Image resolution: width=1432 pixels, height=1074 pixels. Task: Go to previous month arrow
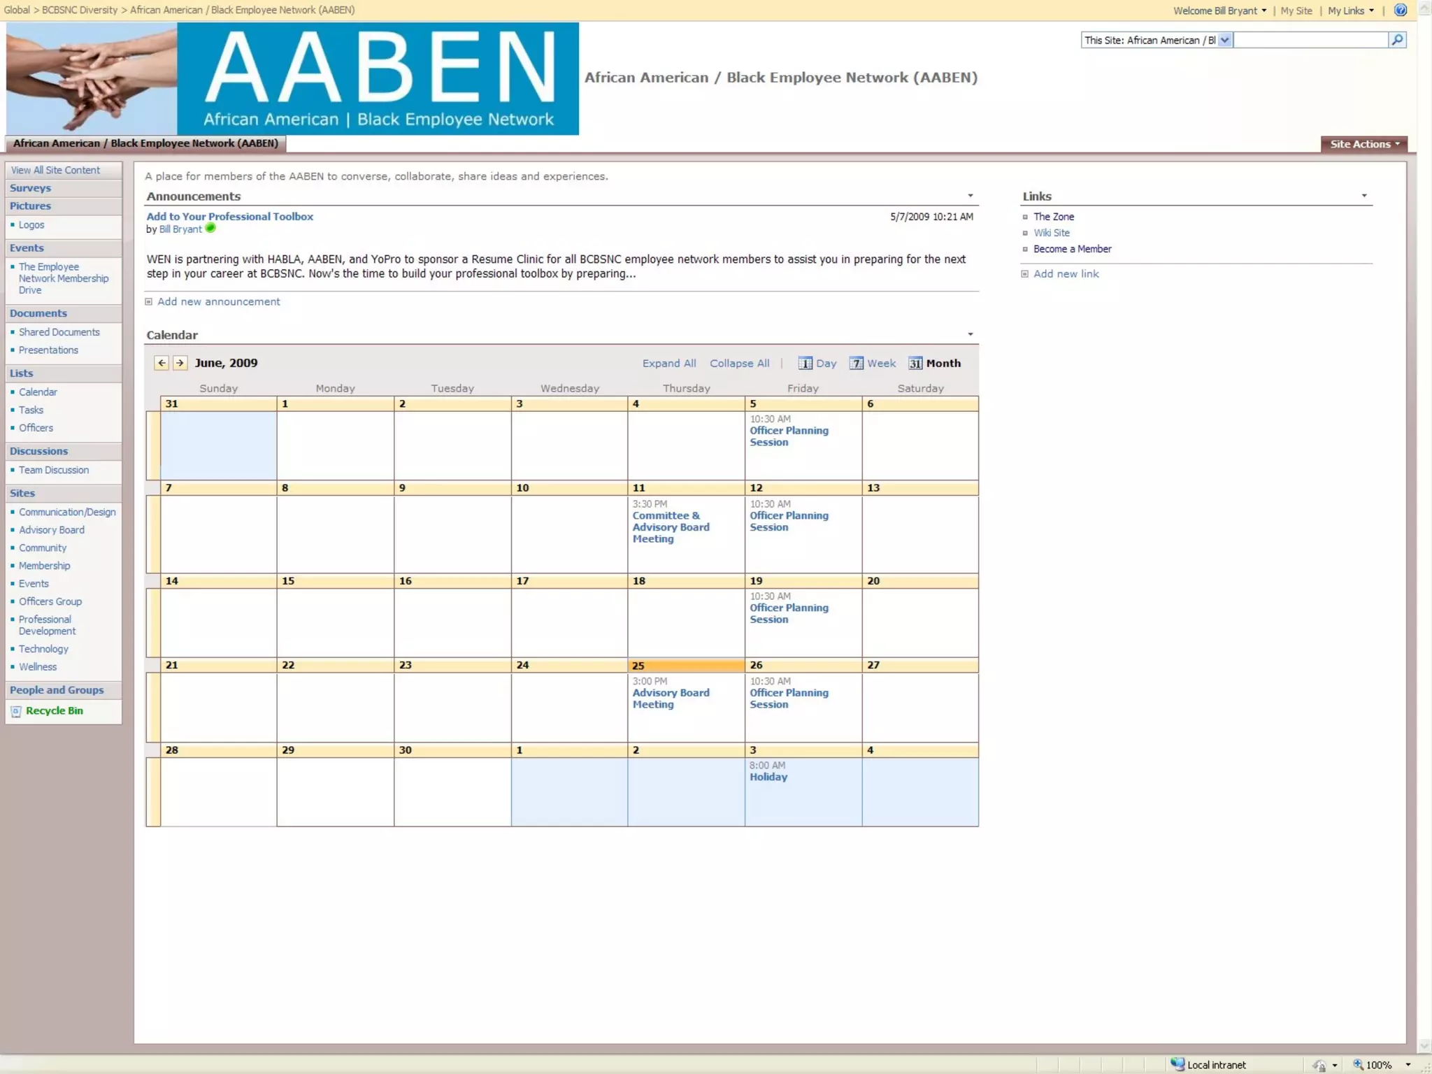[x=162, y=363]
